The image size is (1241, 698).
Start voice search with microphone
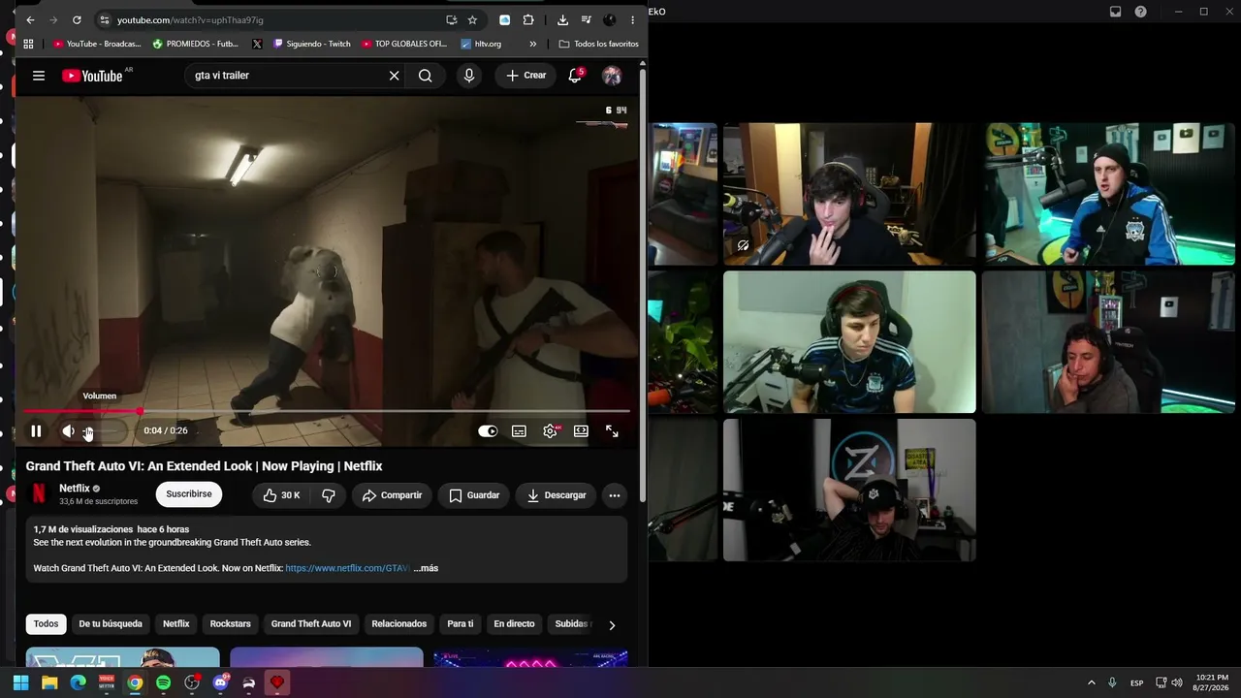(469, 76)
